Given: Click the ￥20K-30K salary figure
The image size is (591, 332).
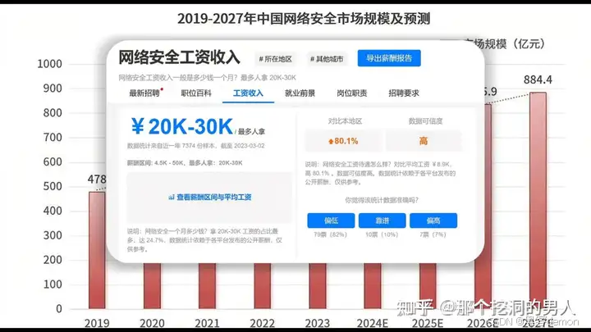Looking at the screenshot, I should (x=182, y=126).
